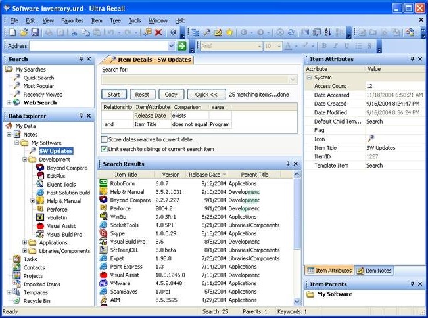Click the Copy search button

171,95
